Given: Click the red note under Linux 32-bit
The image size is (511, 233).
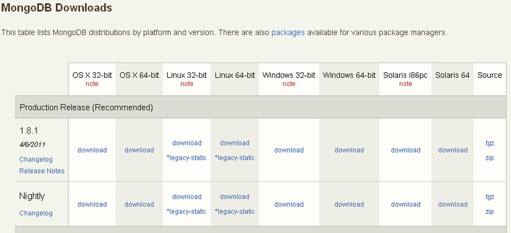Looking at the screenshot, I should pos(187,84).
